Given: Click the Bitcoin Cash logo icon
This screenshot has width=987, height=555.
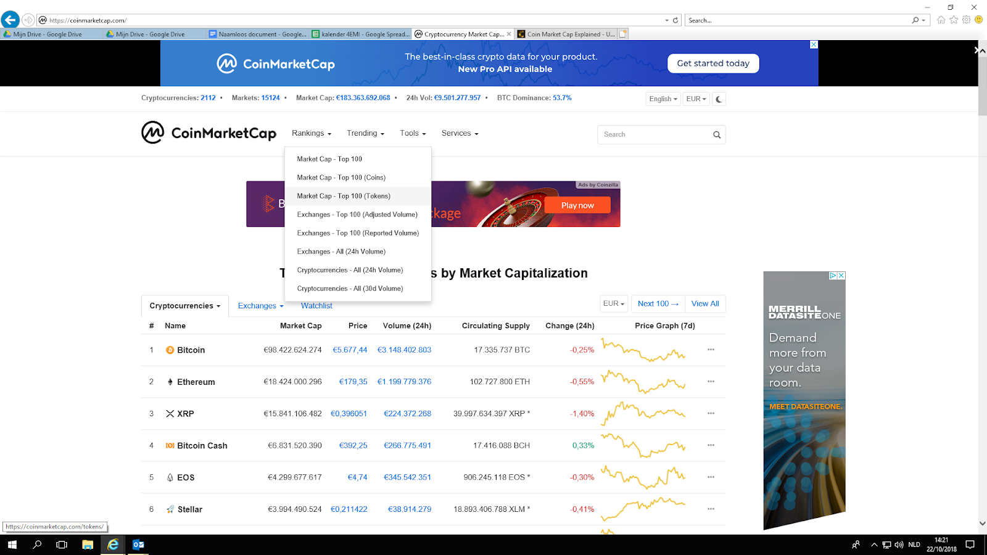Looking at the screenshot, I should click(170, 445).
